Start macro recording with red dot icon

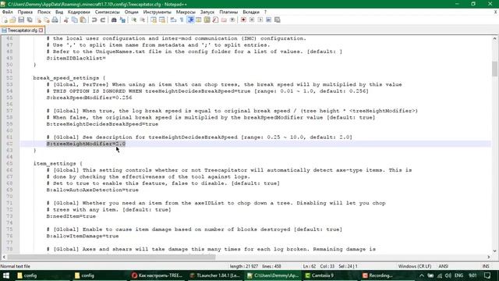pos(243,20)
